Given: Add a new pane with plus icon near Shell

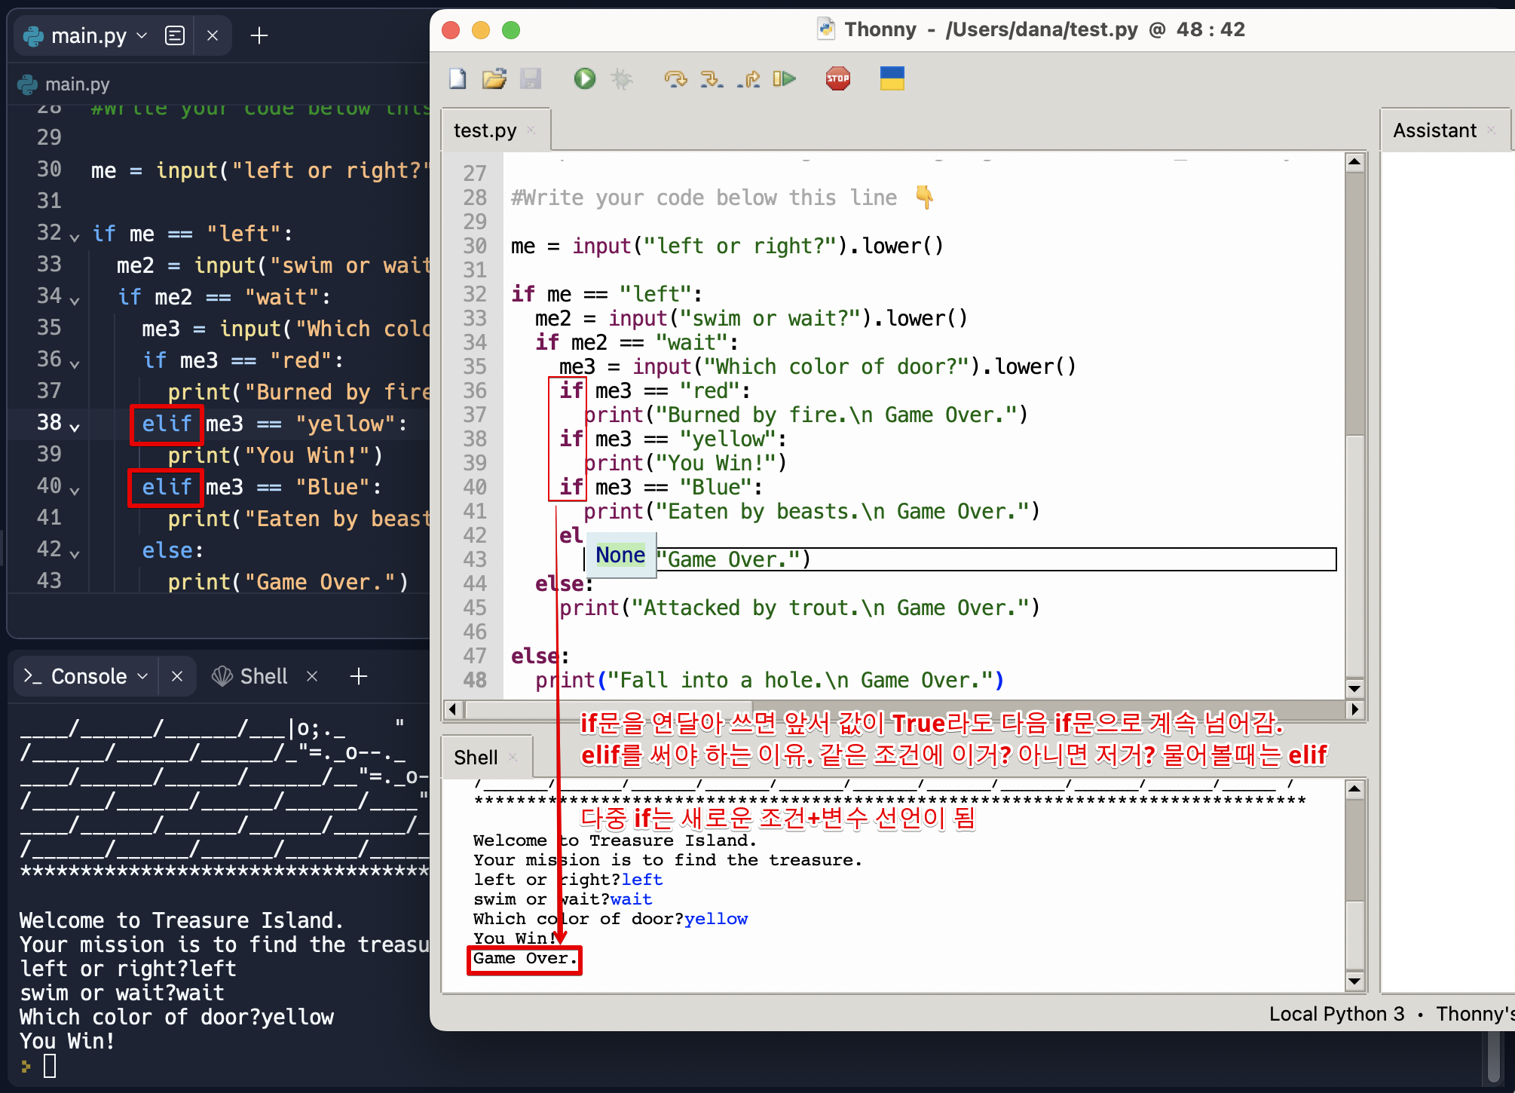Looking at the screenshot, I should tap(359, 676).
